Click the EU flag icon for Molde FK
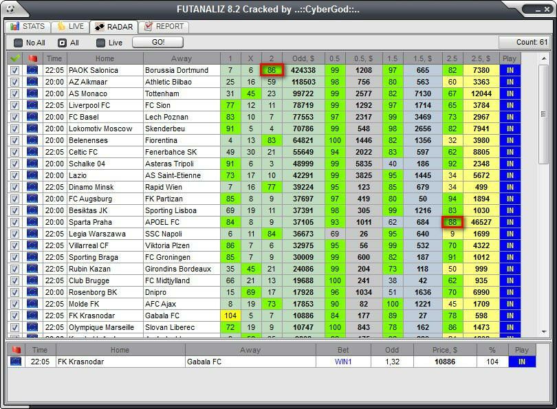Viewport: 557px width, 409px height. (32, 305)
